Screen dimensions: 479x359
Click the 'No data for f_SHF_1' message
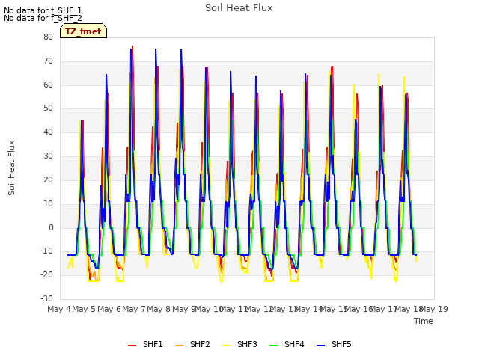click(43, 10)
